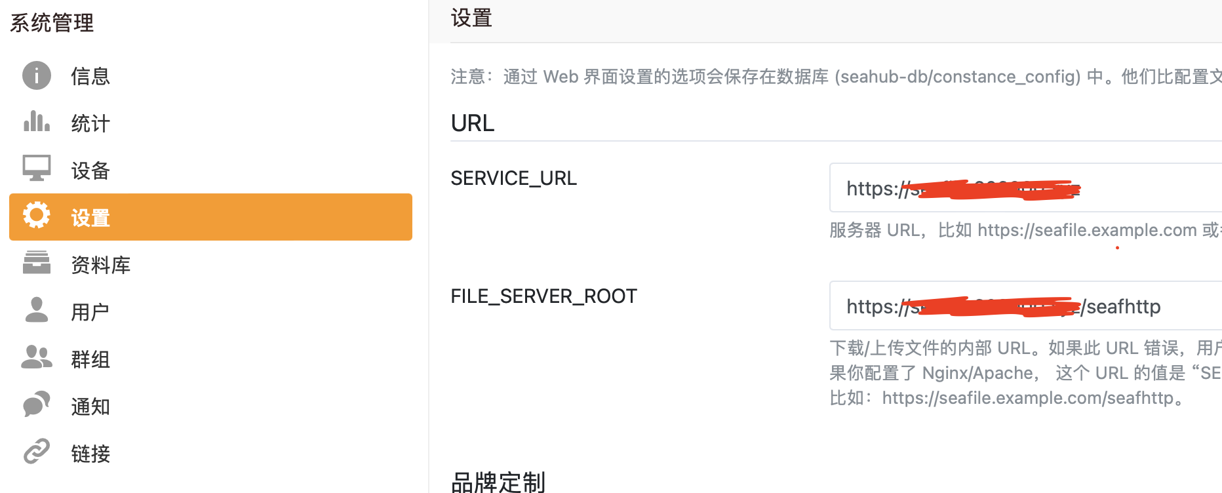This screenshot has width=1222, height=493.
Task: Click the monitor icon beside 设备
Action: pyautogui.click(x=37, y=168)
